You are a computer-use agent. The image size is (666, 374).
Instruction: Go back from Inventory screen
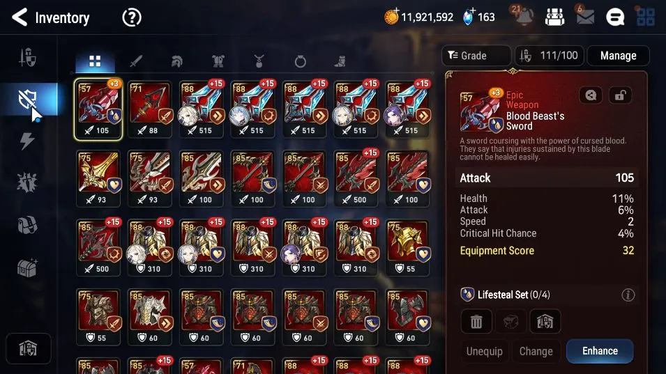point(20,17)
